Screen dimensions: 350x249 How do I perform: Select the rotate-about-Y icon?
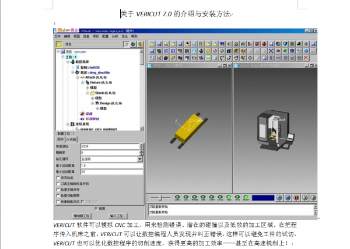coord(229,58)
